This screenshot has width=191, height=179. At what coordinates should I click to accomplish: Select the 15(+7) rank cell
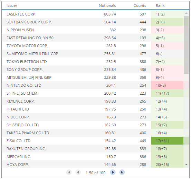click(x=167, y=125)
